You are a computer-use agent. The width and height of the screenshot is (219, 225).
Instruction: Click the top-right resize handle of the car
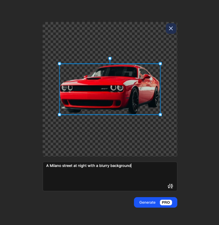tap(160, 64)
